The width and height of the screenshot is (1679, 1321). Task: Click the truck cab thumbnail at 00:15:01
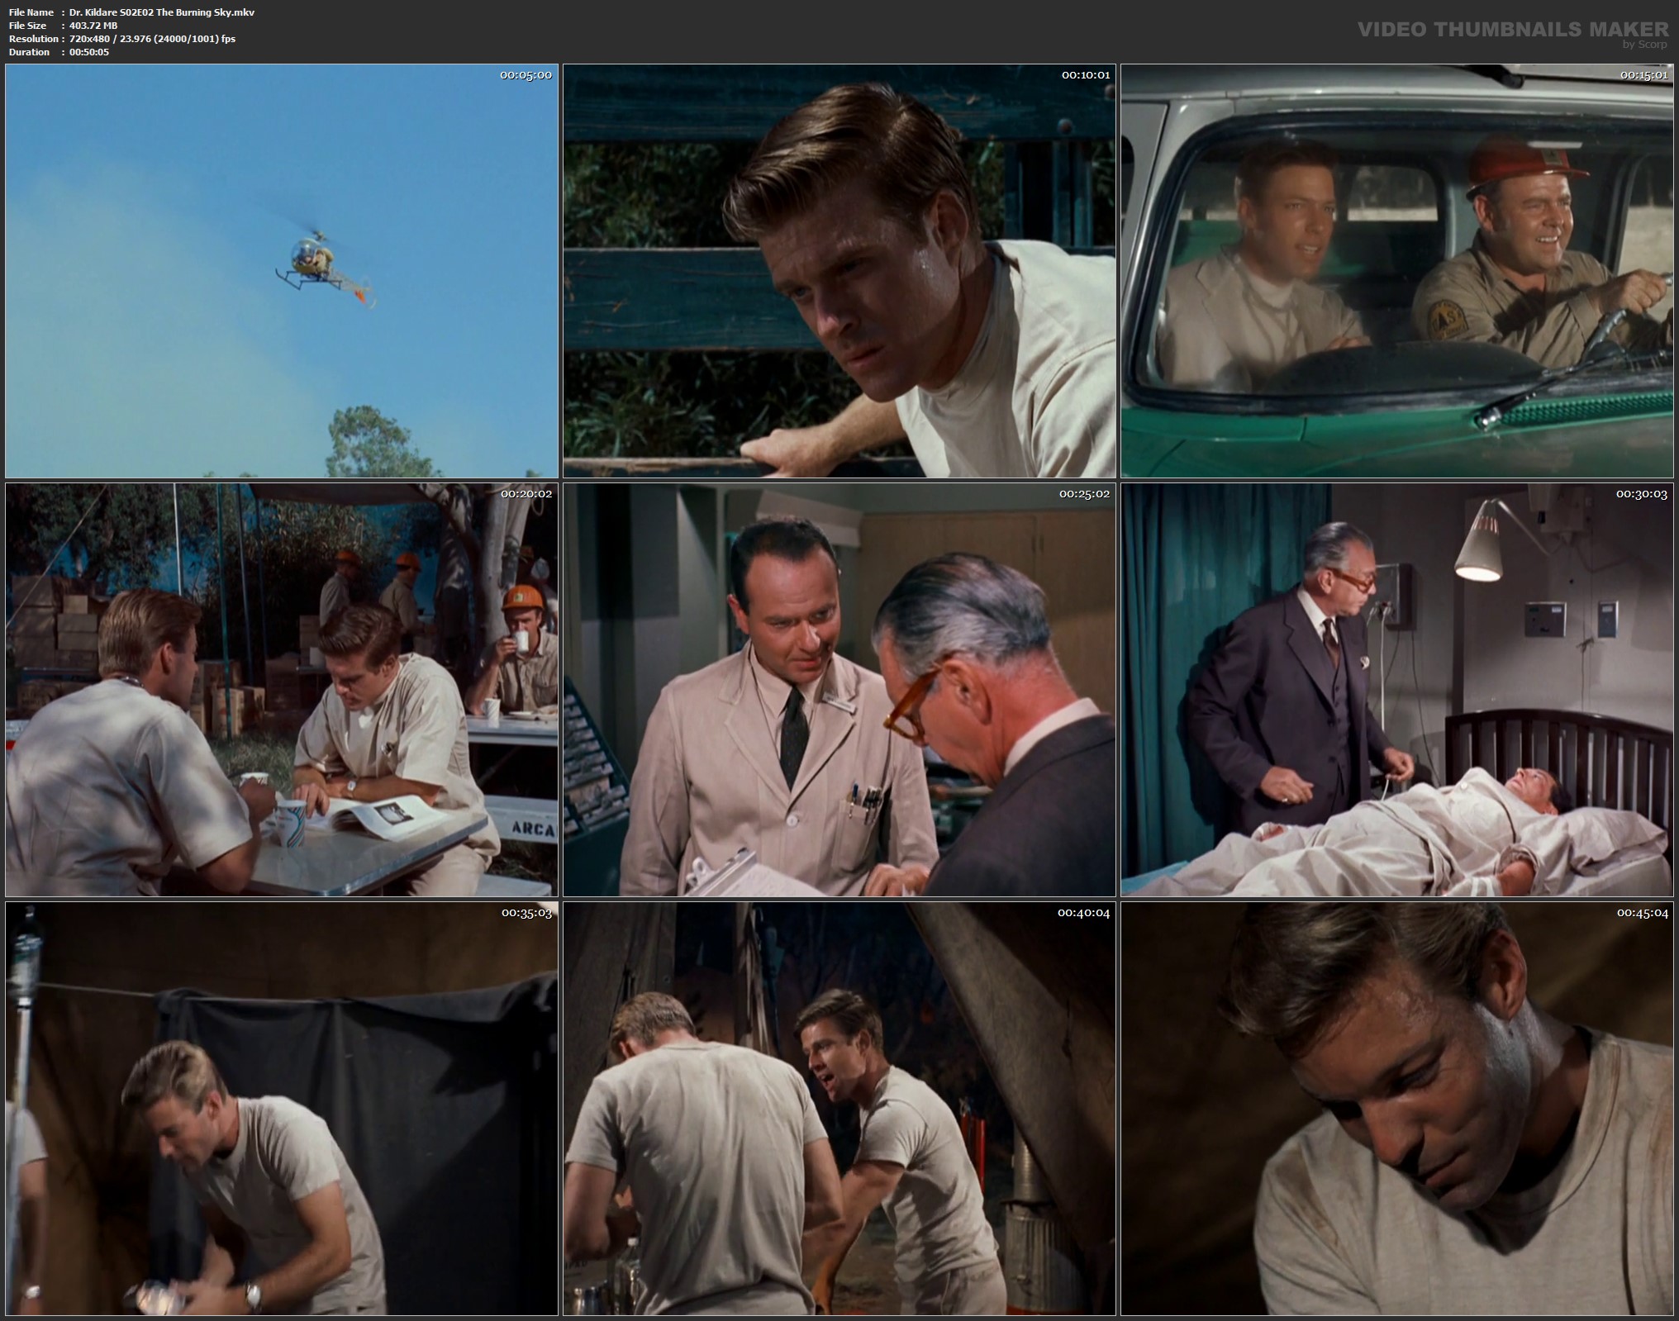pyautogui.click(x=1396, y=271)
